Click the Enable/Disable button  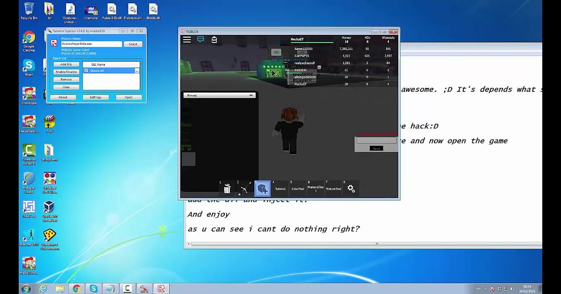[66, 72]
